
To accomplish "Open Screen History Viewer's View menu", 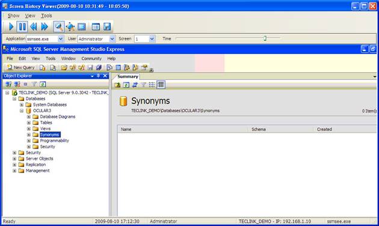I will 30,16.
